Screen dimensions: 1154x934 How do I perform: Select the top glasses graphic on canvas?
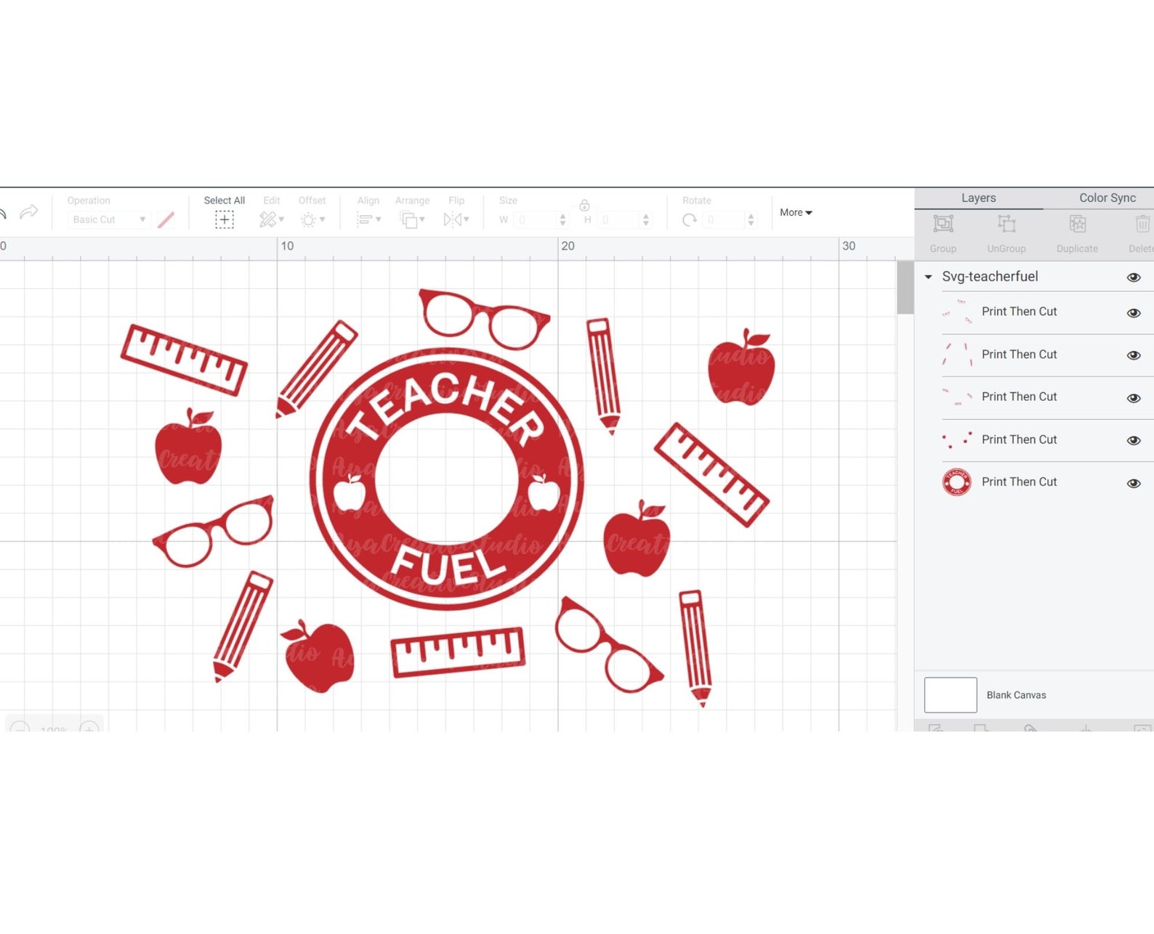(485, 319)
